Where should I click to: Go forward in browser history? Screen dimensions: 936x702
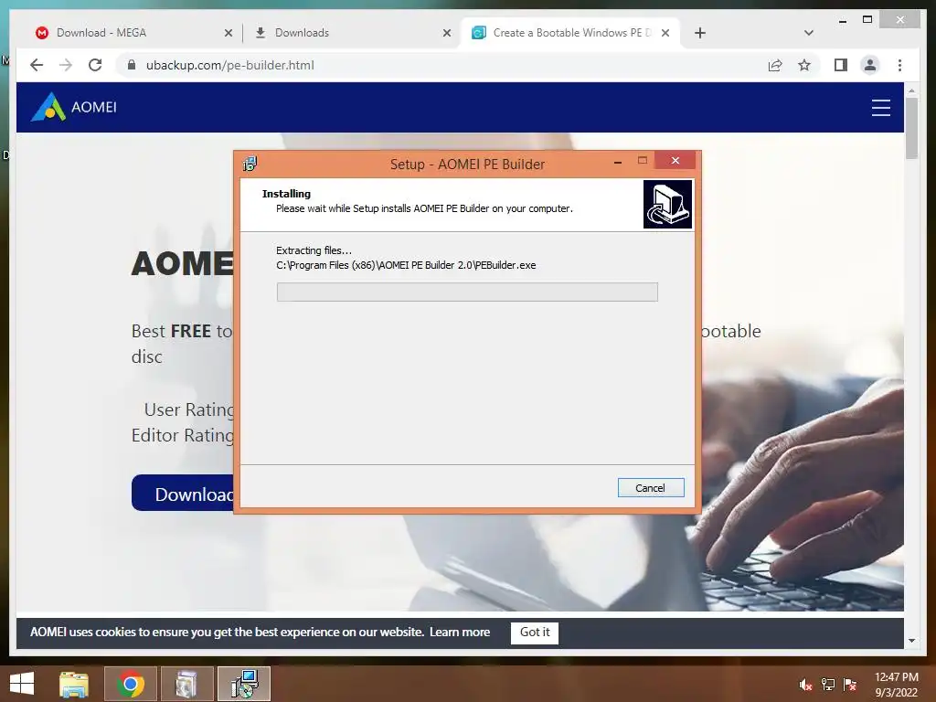click(x=66, y=65)
